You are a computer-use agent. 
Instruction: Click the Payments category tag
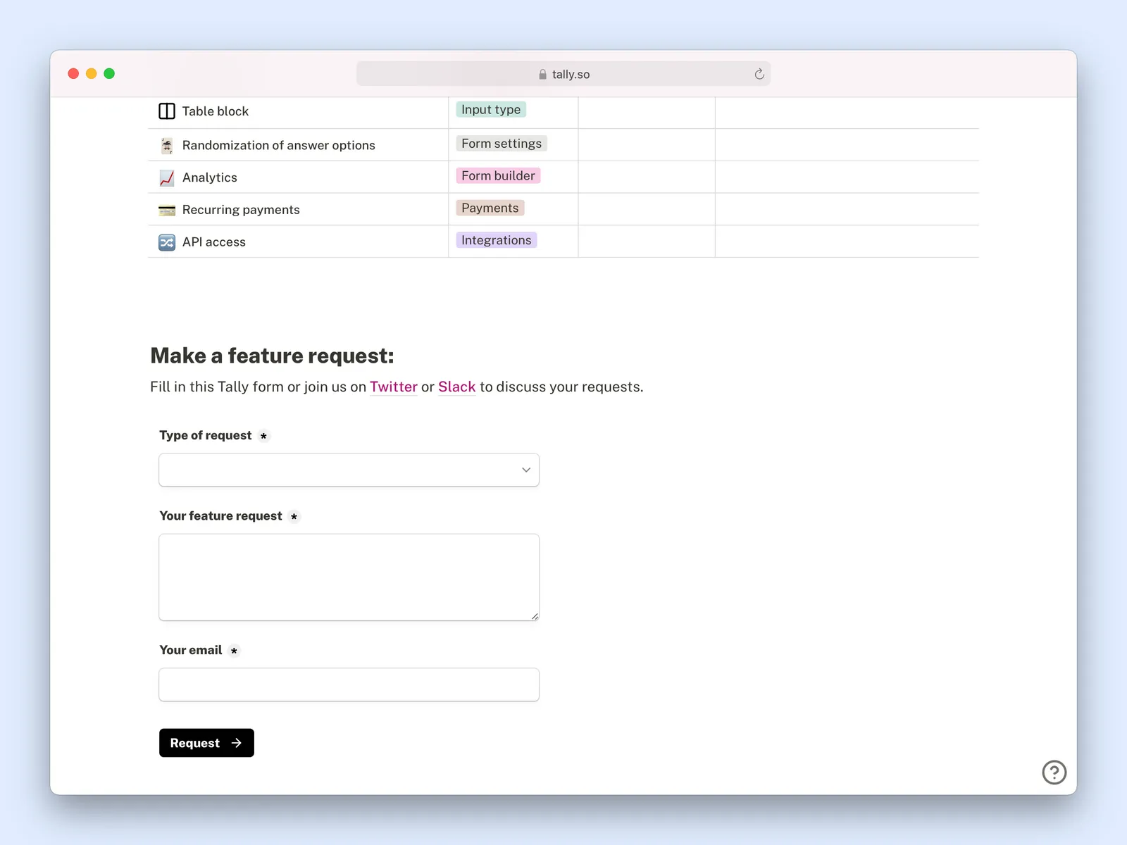click(490, 208)
